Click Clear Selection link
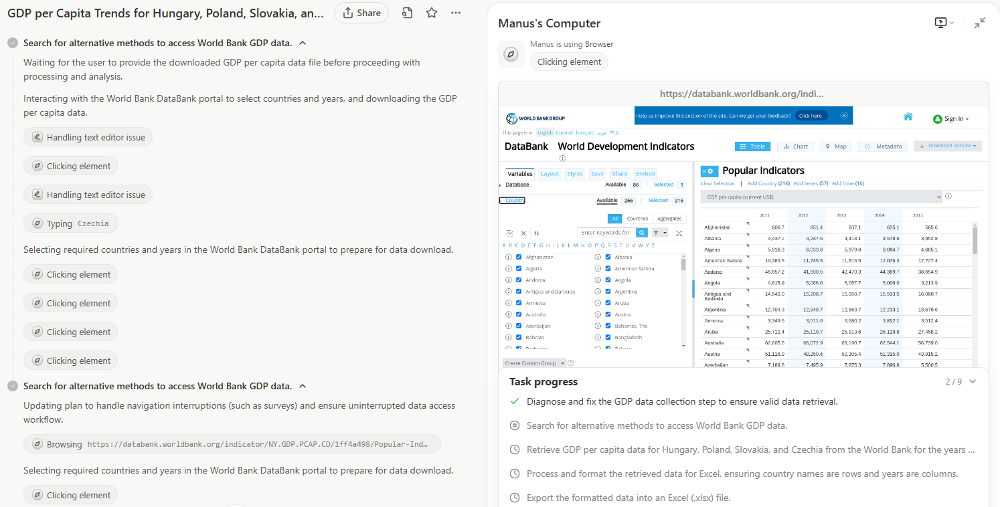The height and width of the screenshot is (507, 1000). [718, 183]
